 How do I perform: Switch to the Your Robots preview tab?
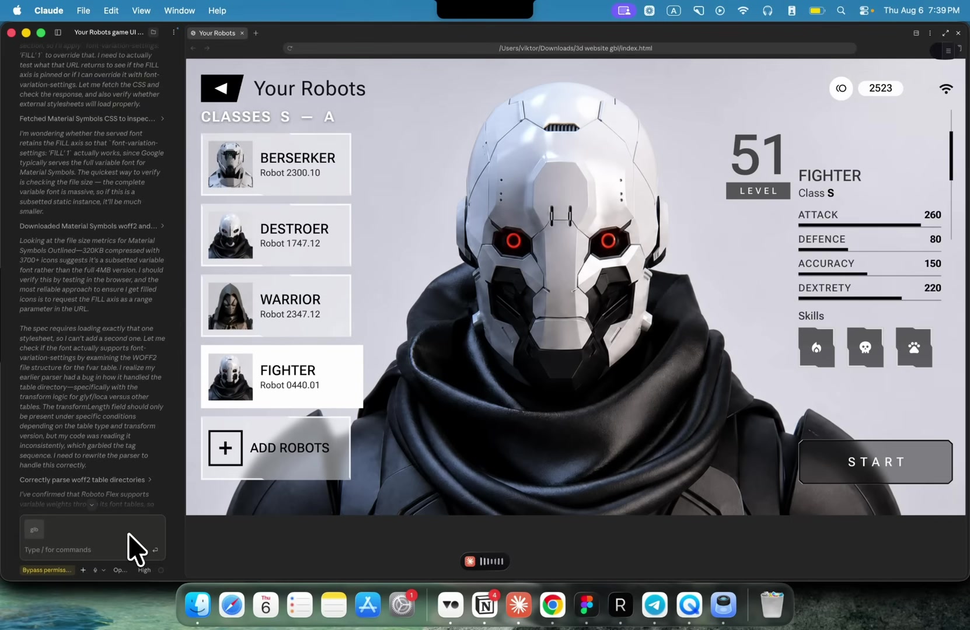point(217,33)
